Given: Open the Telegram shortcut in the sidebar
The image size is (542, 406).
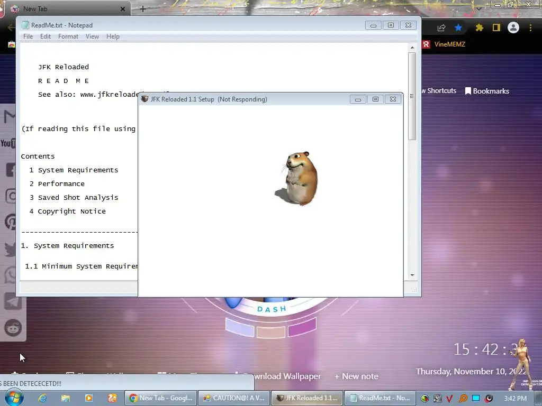Looking at the screenshot, I should pos(13,301).
